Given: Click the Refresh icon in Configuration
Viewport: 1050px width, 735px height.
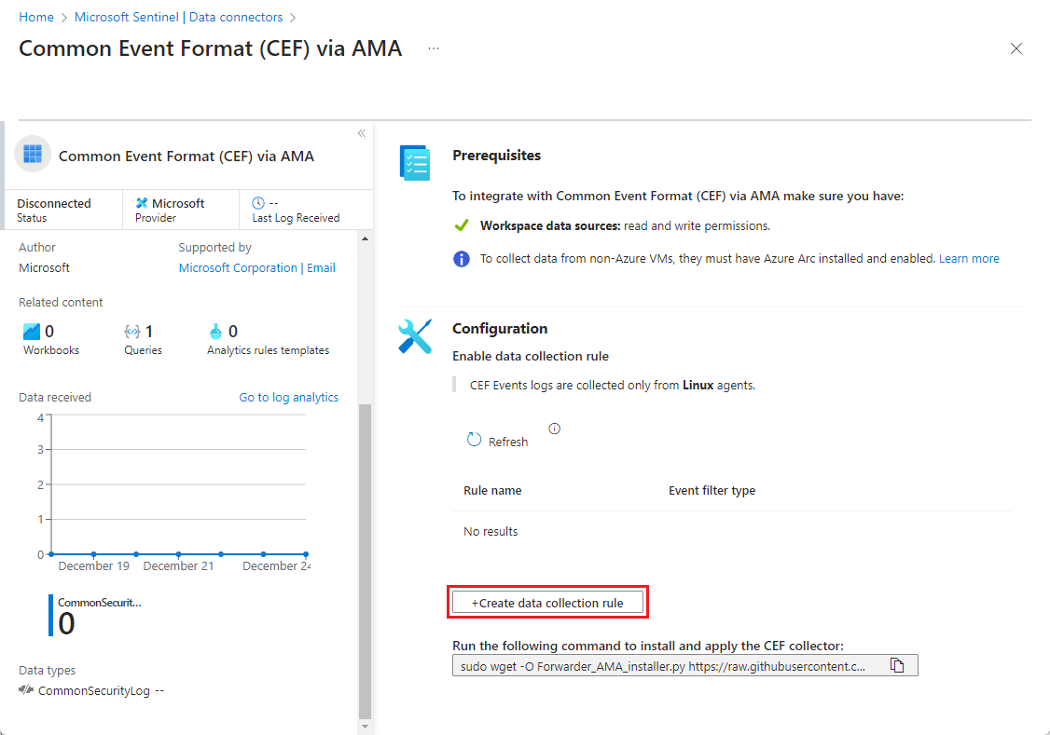Looking at the screenshot, I should (x=474, y=440).
